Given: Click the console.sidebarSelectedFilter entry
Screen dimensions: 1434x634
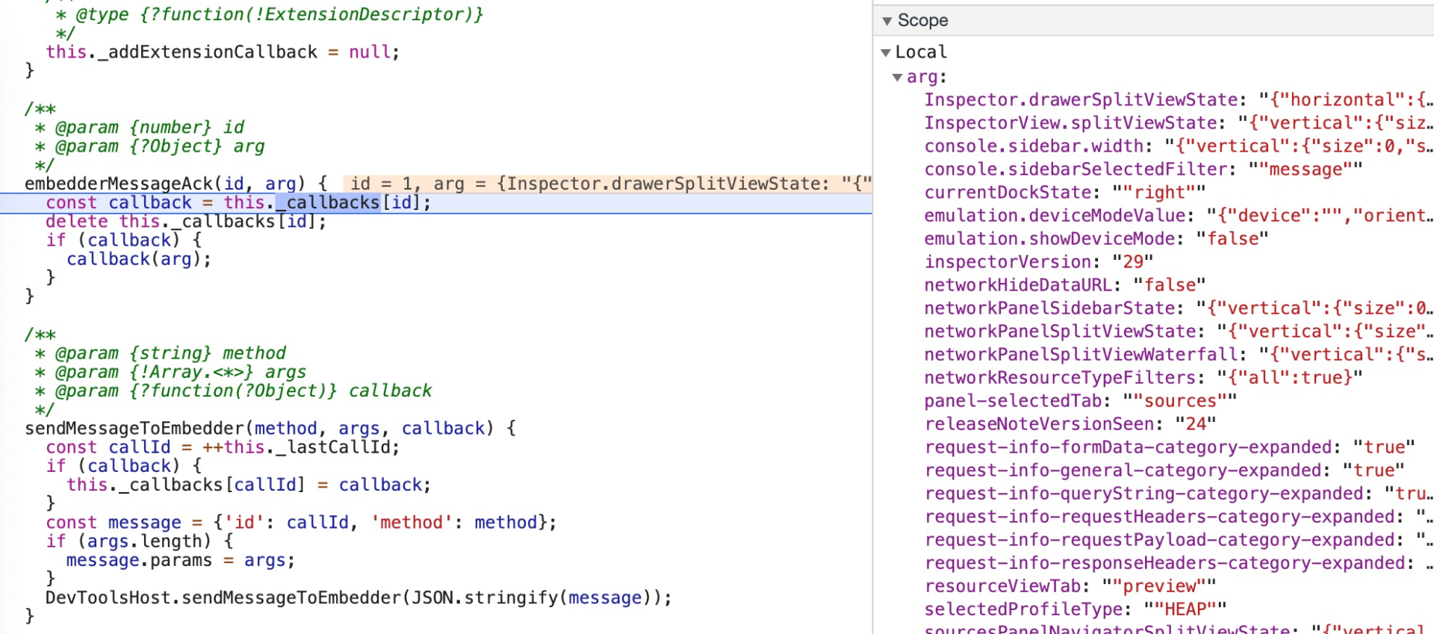Looking at the screenshot, I should coord(1075,170).
